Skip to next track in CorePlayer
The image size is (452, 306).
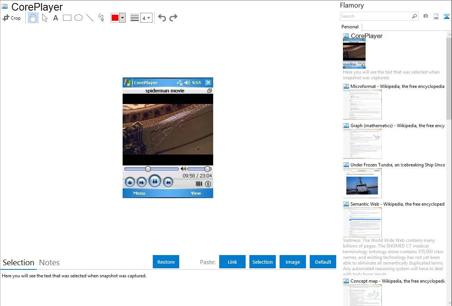[x=168, y=182]
